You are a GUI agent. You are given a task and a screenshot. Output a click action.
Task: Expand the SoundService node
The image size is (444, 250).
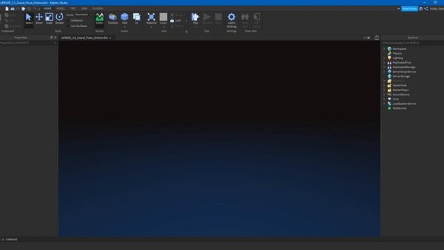point(384,94)
